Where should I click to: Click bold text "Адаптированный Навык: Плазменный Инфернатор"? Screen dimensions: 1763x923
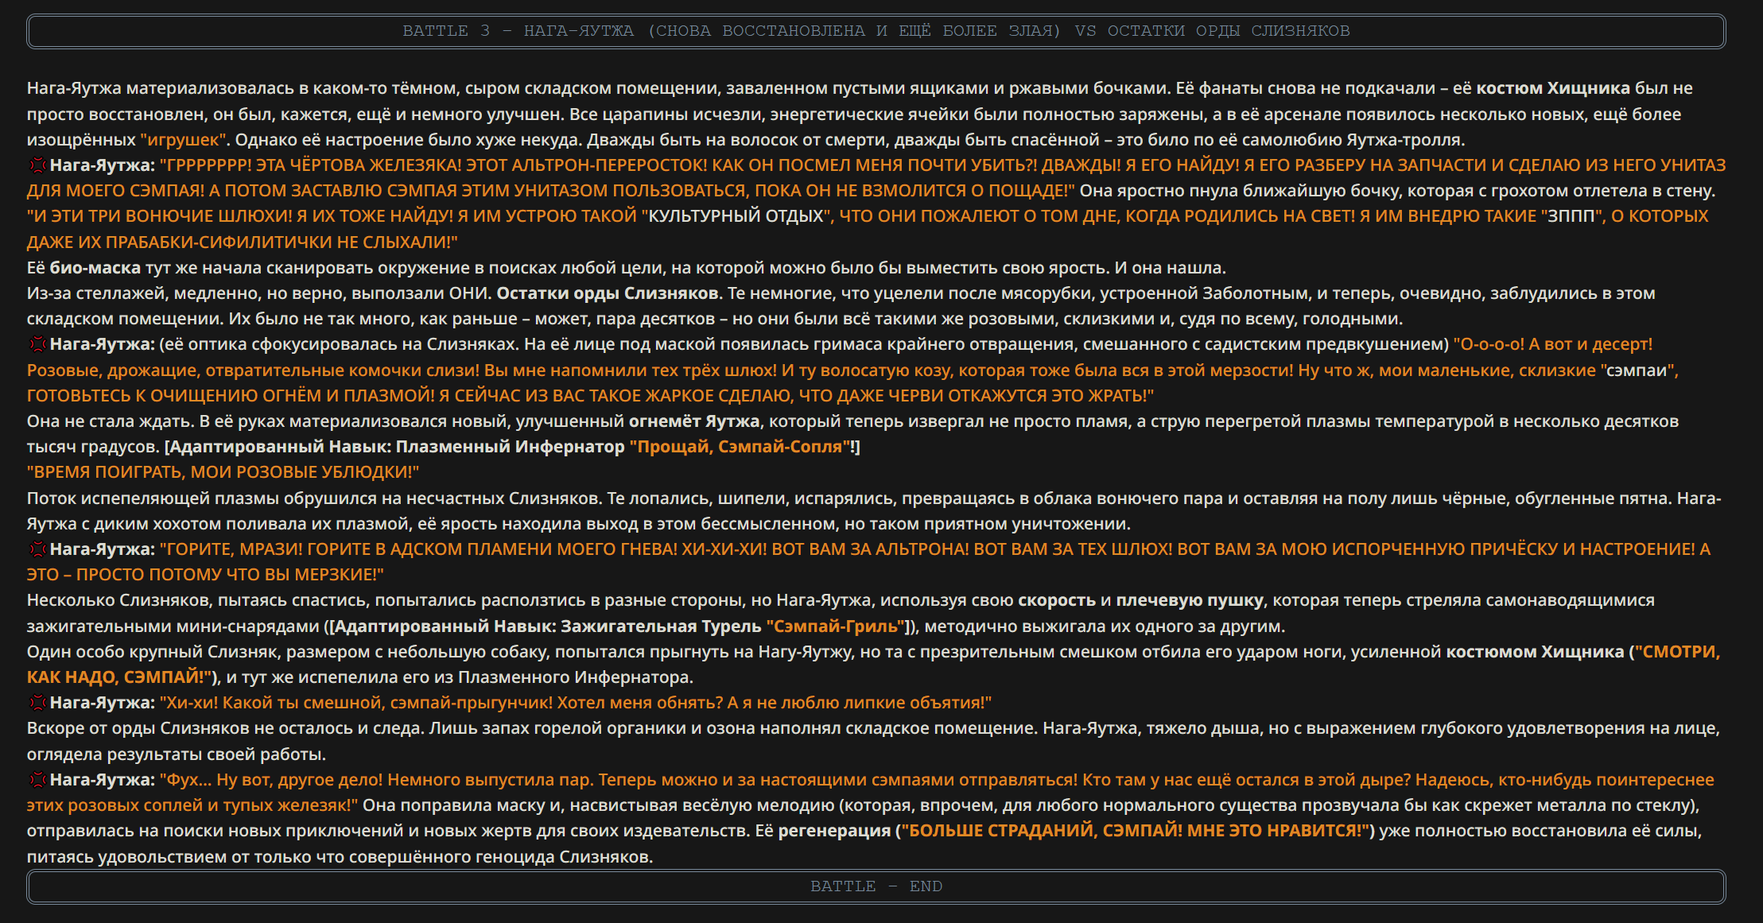[397, 447]
